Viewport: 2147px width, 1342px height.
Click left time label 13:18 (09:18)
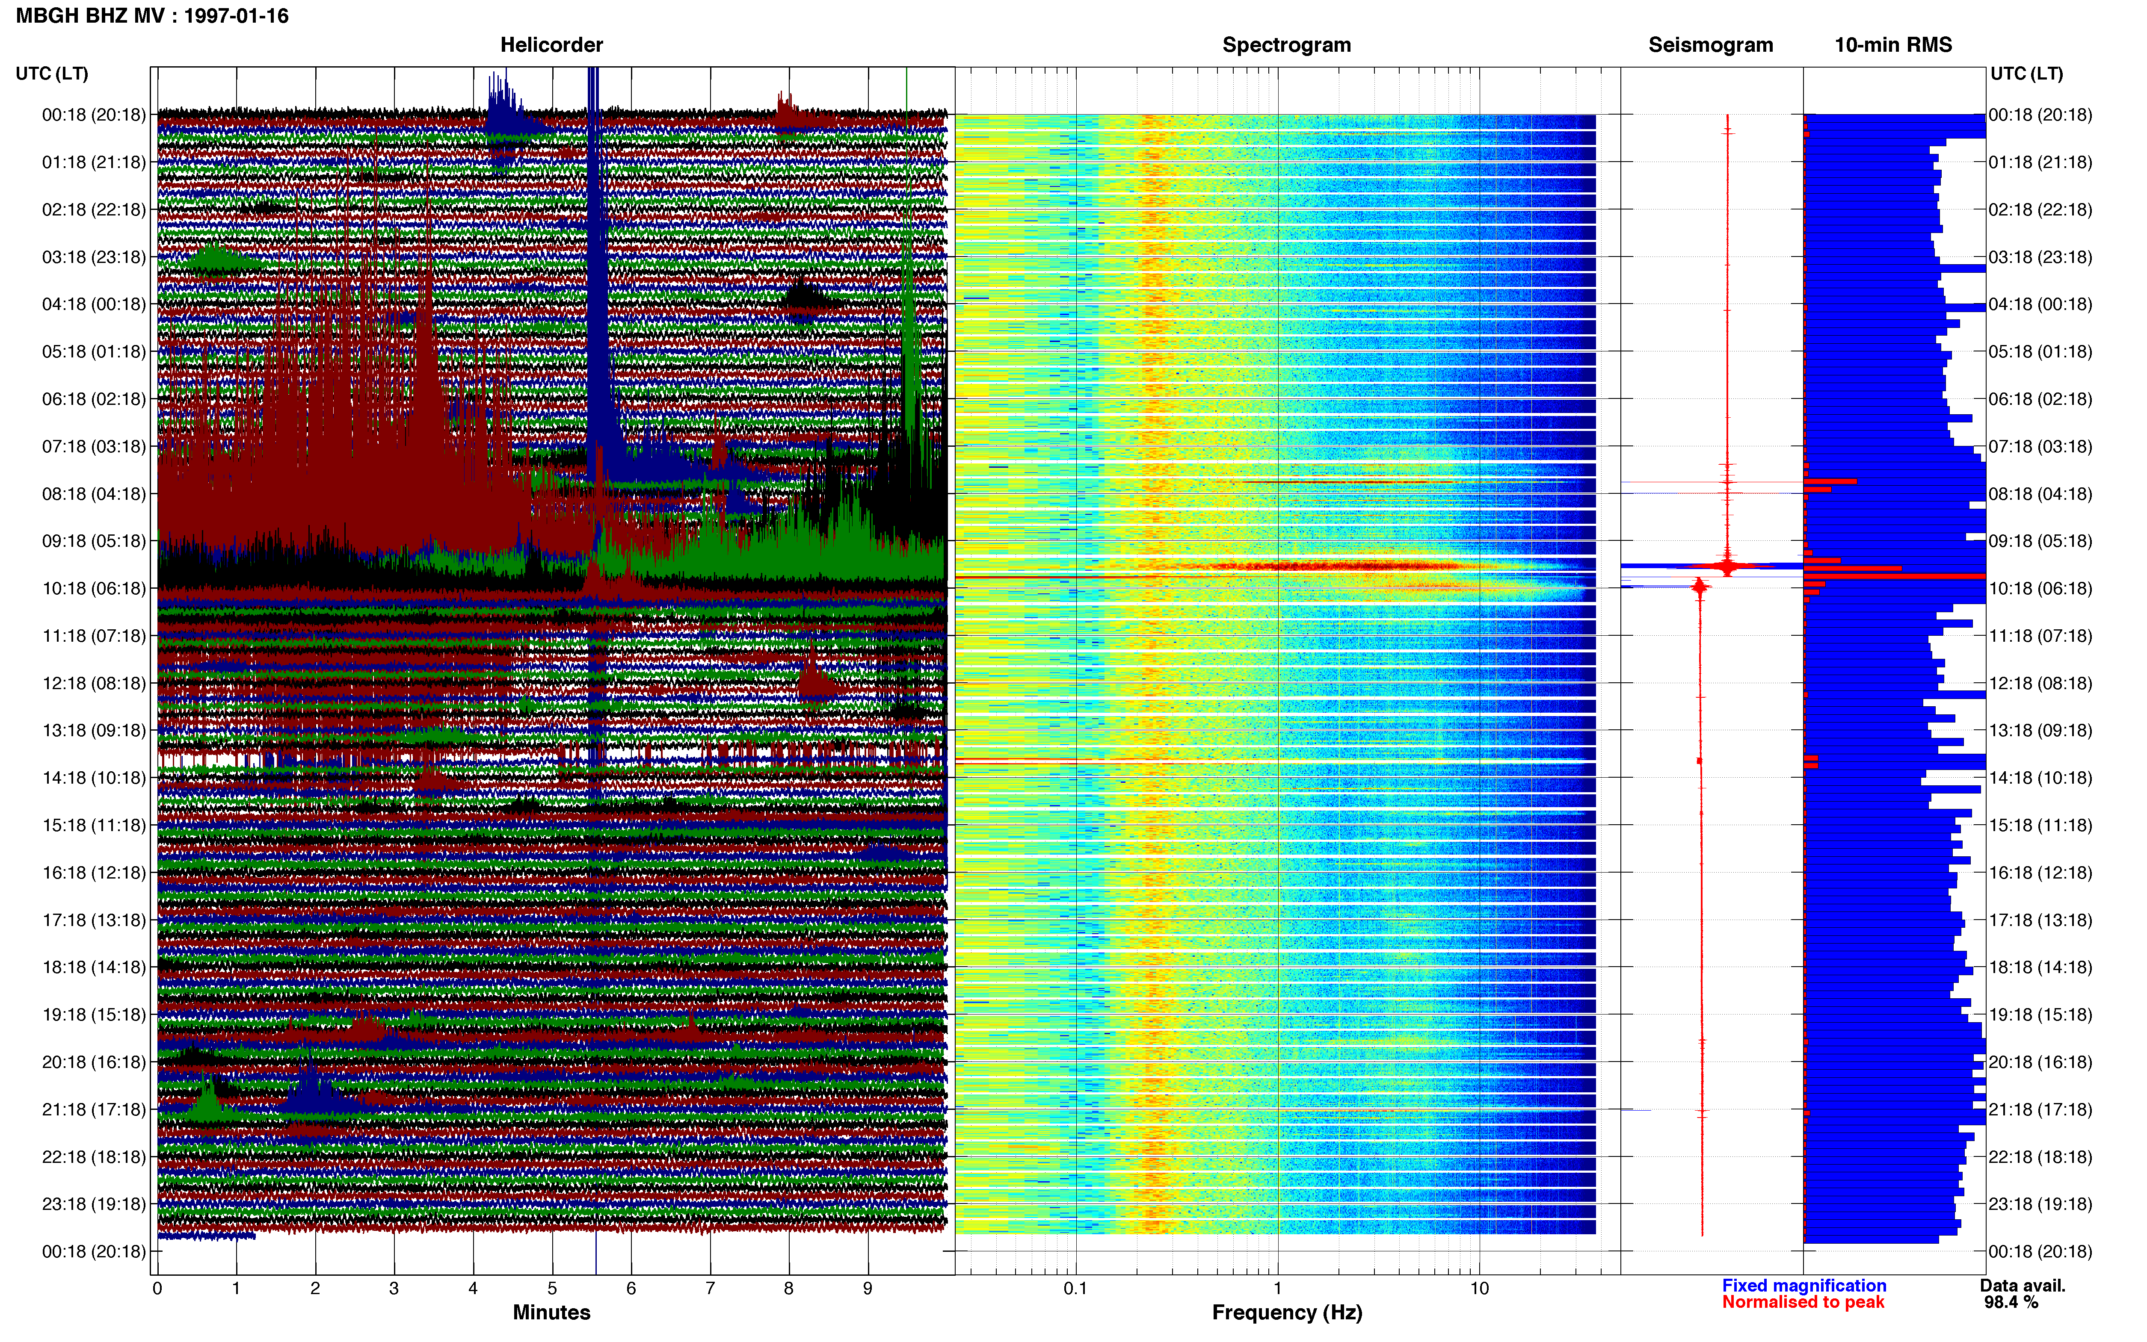(x=94, y=731)
